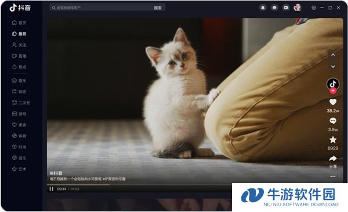The image size is (348, 212).
Task: Browse the 娱乐 entertainment category
Action: coord(19,81)
